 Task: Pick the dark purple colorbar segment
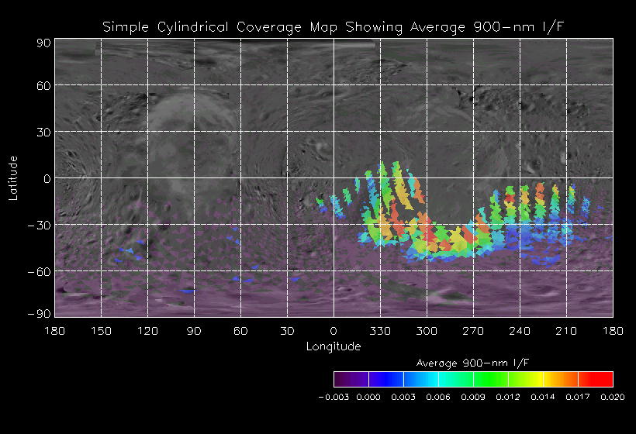point(351,379)
